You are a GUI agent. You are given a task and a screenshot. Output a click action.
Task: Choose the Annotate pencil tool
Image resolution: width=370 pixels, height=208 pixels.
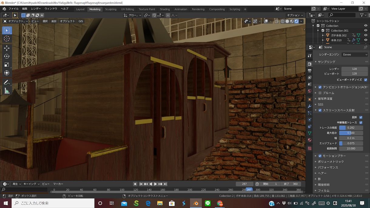[7, 82]
